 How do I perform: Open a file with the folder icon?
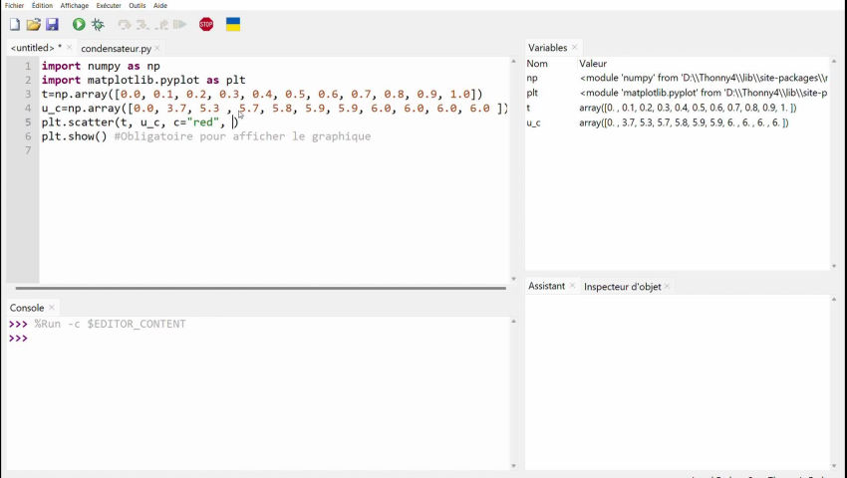(x=33, y=24)
